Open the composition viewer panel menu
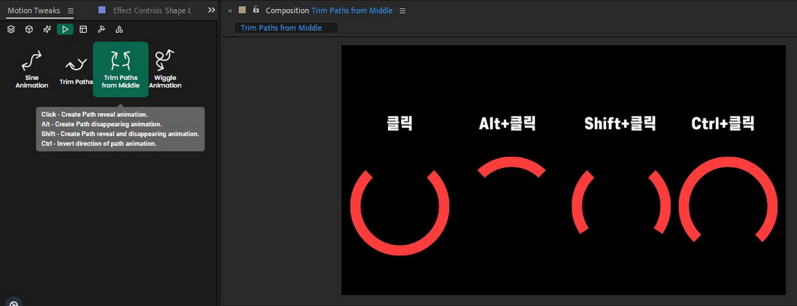 (402, 10)
